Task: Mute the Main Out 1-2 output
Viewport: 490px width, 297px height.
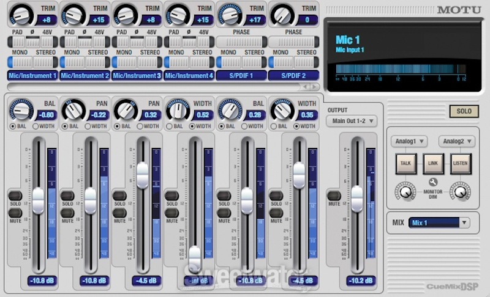Action: [x=334, y=196]
